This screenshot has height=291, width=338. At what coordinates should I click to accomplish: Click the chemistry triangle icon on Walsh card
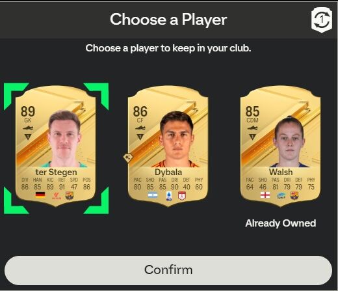[x=252, y=137]
